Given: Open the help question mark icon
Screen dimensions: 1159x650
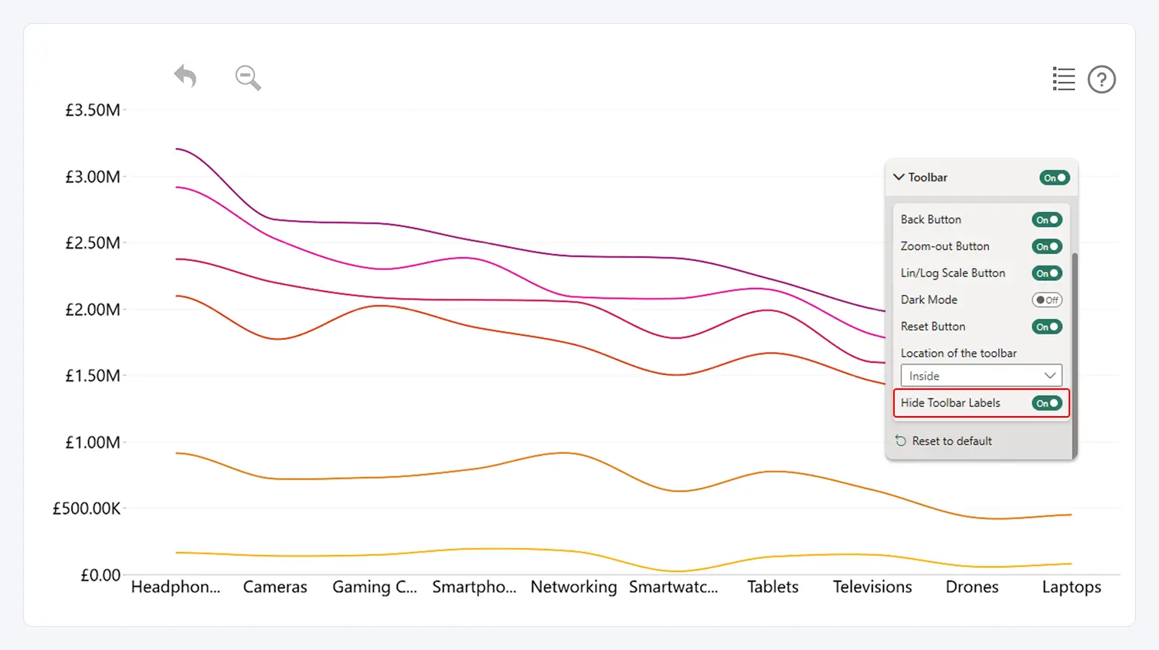Looking at the screenshot, I should tap(1102, 79).
